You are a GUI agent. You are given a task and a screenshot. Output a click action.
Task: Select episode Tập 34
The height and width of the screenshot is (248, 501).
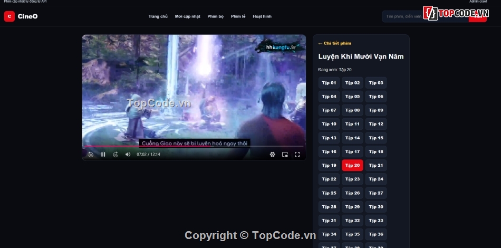[x=329, y=234]
